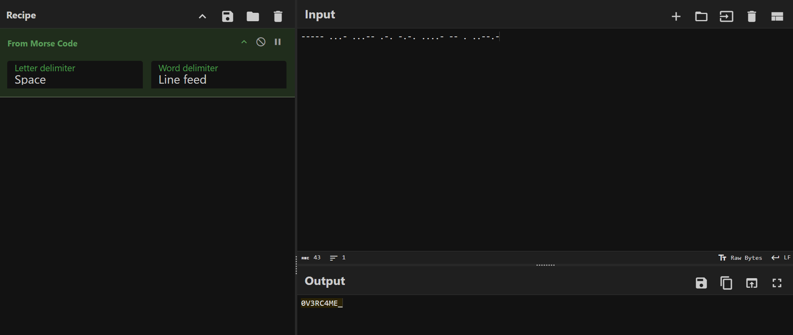Open the Letter delimiter dropdown

[x=75, y=75]
